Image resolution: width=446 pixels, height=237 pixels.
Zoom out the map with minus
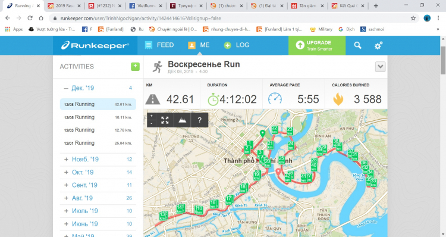152,123
